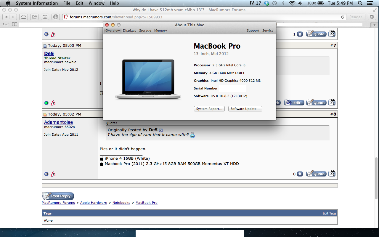Upvote post #8 with 0 votes

[300, 174]
